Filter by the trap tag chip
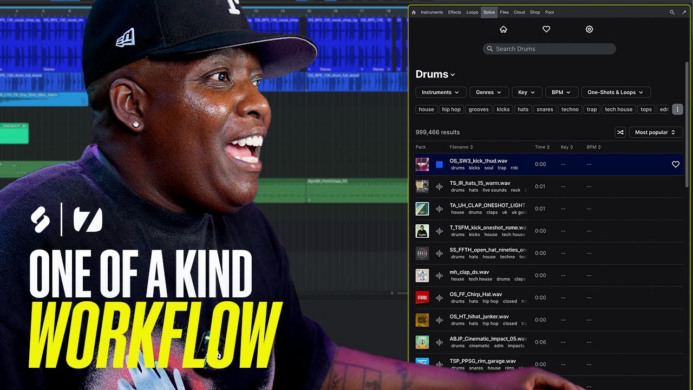The height and width of the screenshot is (390, 693). [592, 109]
